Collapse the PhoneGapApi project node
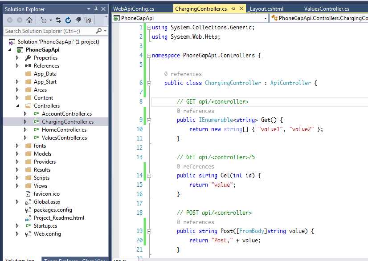The width and height of the screenshot is (368, 261). point(9,50)
